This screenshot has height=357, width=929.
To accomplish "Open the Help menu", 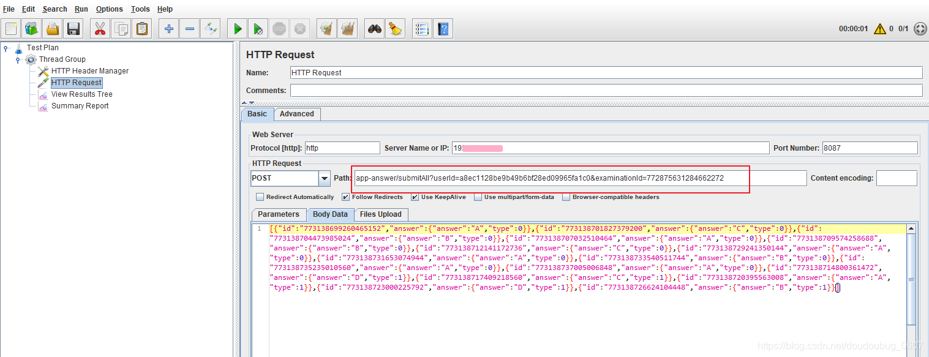I will tap(165, 9).
